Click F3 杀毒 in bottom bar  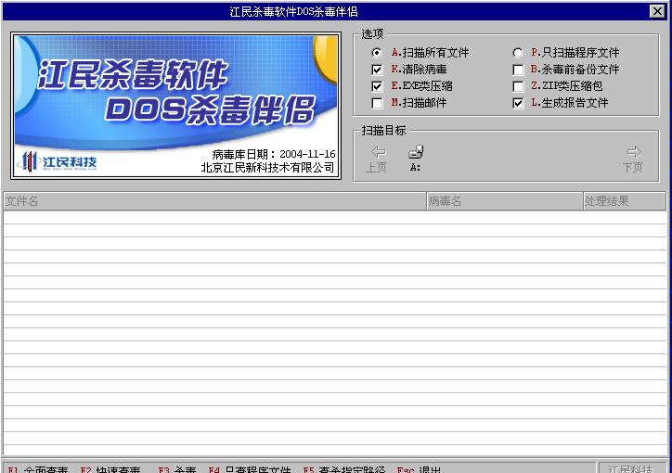tap(177, 469)
